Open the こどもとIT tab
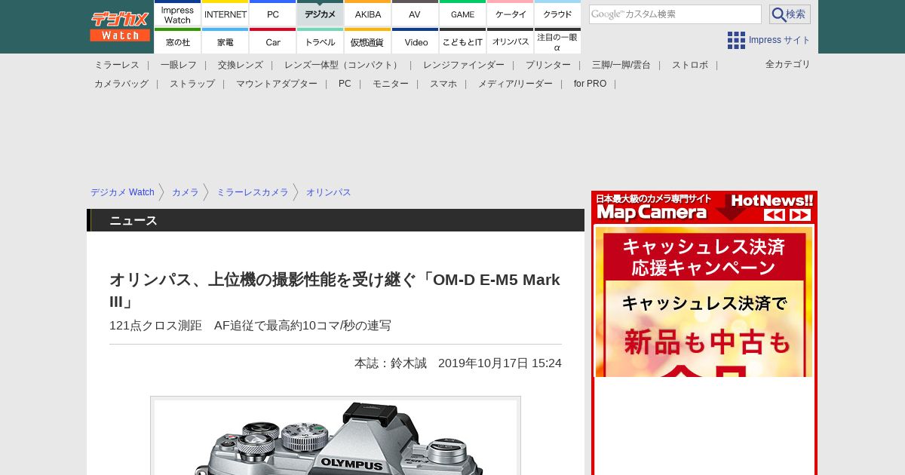The width and height of the screenshot is (905, 475). [x=462, y=41]
